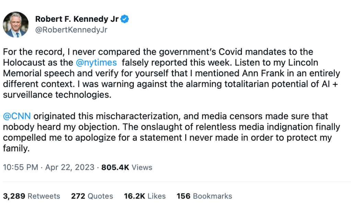351x205 pixels.
Task: Click the Apr 22, 2023 date
Action: click(70, 167)
